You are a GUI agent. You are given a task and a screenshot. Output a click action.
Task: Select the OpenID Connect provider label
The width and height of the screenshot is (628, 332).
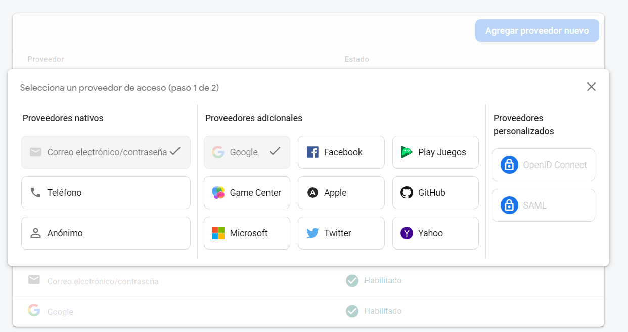pyautogui.click(x=555, y=165)
